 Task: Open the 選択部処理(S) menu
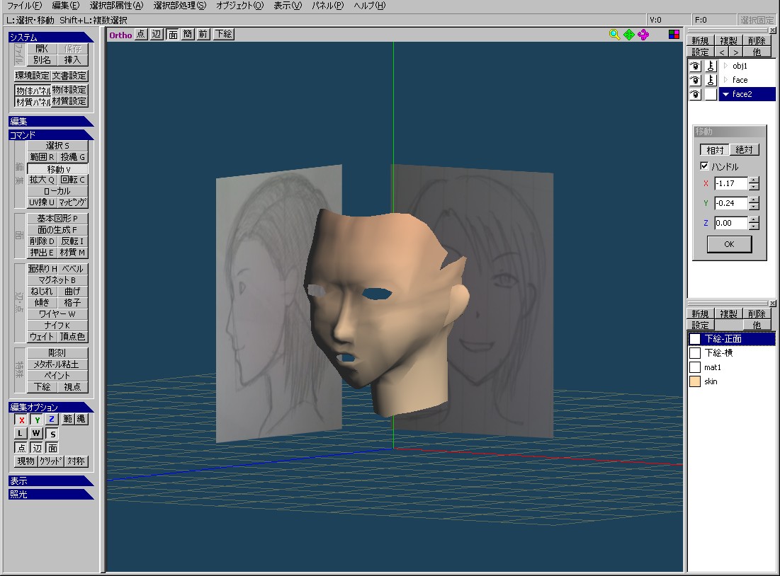pyautogui.click(x=179, y=6)
